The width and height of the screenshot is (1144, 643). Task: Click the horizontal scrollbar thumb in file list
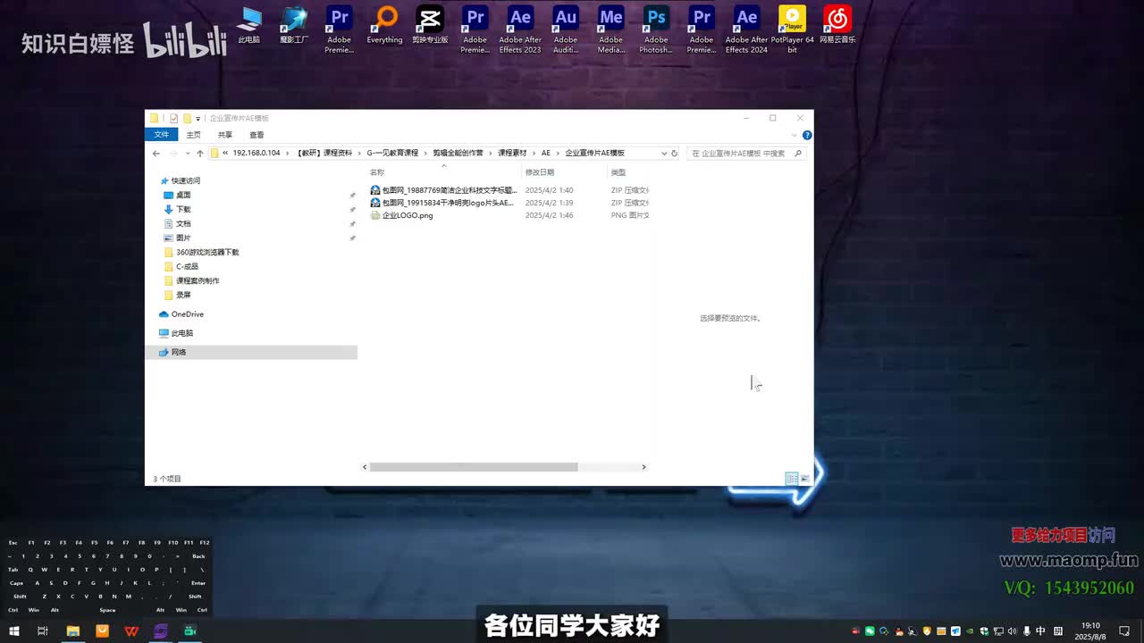coord(474,467)
